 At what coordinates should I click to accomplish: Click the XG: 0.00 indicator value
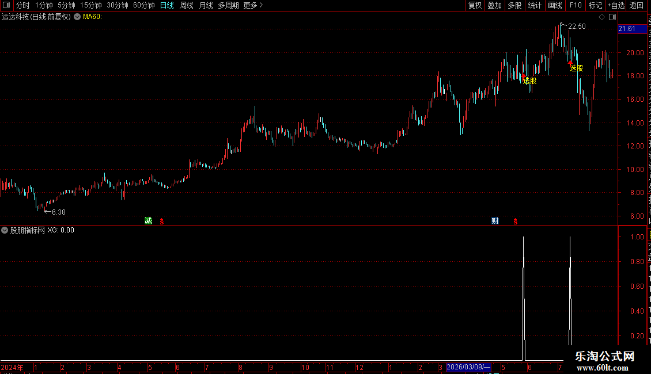point(60,230)
